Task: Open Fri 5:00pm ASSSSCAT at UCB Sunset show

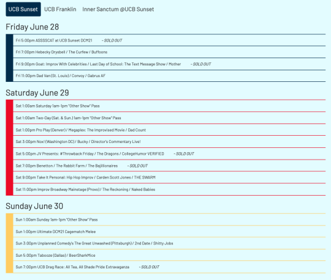Action: tap(169, 40)
